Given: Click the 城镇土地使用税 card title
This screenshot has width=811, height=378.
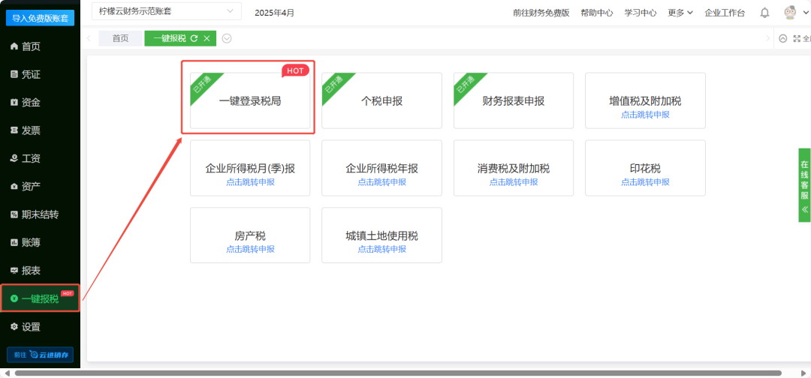Looking at the screenshot, I should [381, 236].
